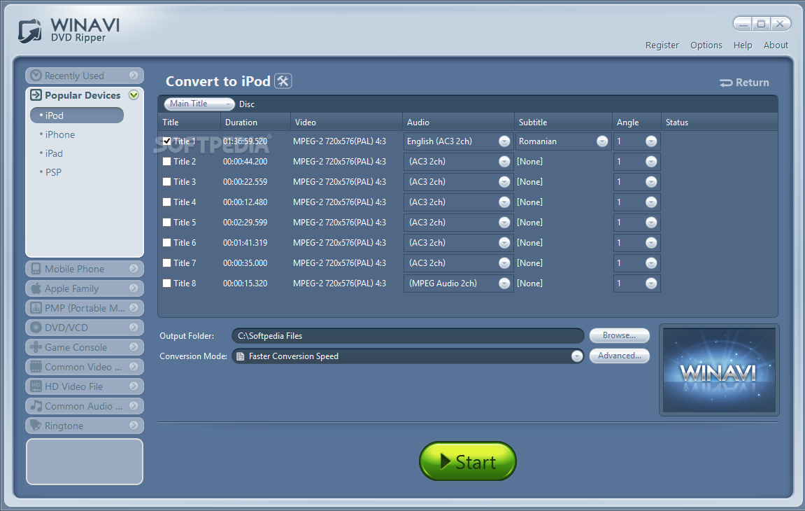This screenshot has height=511, width=805.
Task: Open the Help menu
Action: pos(742,45)
